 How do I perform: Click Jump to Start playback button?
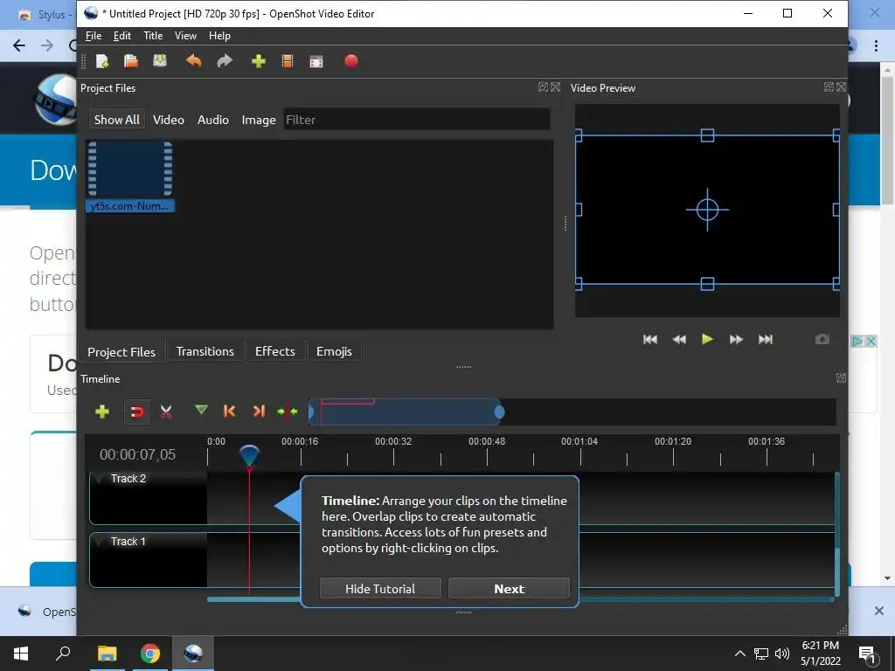650,340
